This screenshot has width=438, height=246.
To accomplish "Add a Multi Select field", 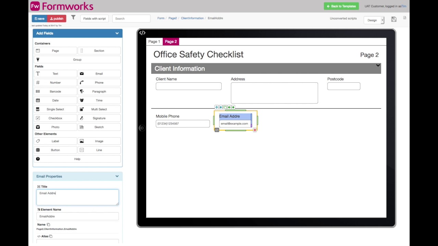I will [x=99, y=109].
